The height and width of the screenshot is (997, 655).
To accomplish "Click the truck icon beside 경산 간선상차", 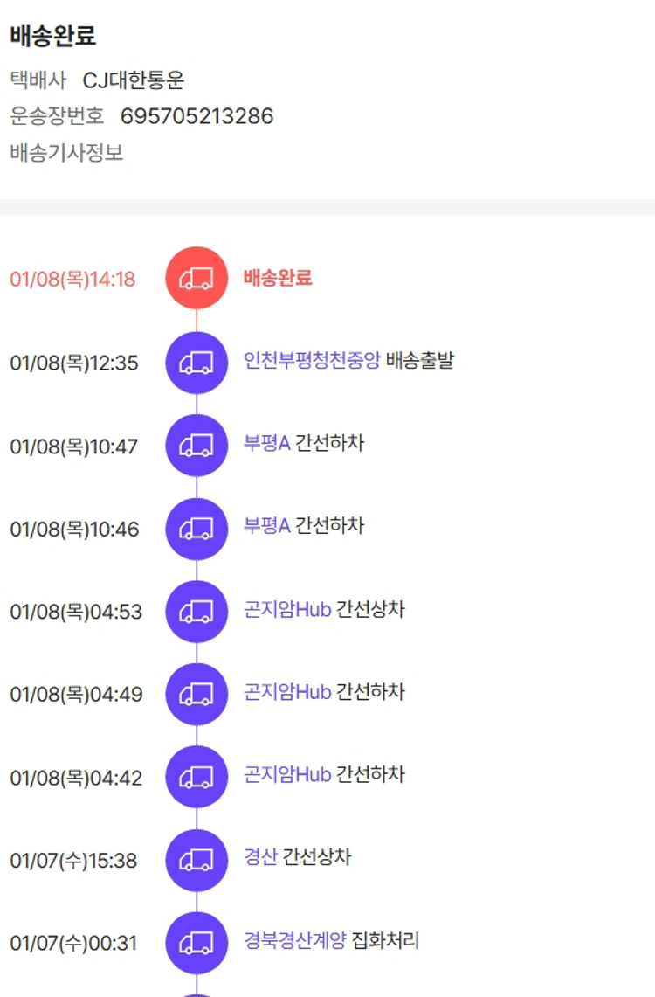I will coord(196,860).
